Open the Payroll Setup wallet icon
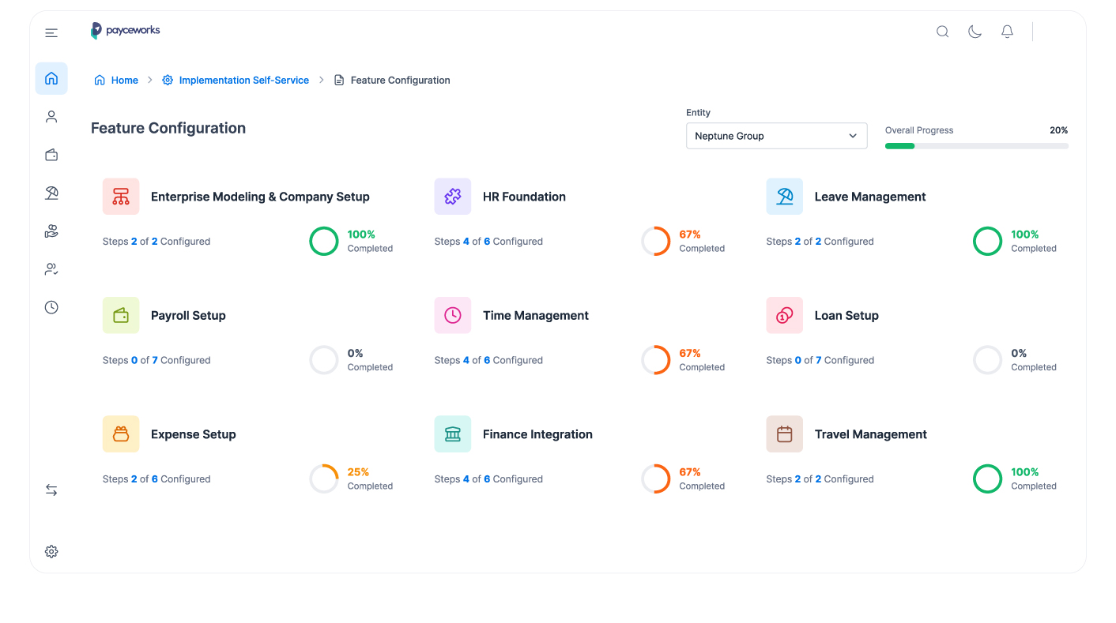This screenshot has width=1116, height=623. pyautogui.click(x=120, y=314)
